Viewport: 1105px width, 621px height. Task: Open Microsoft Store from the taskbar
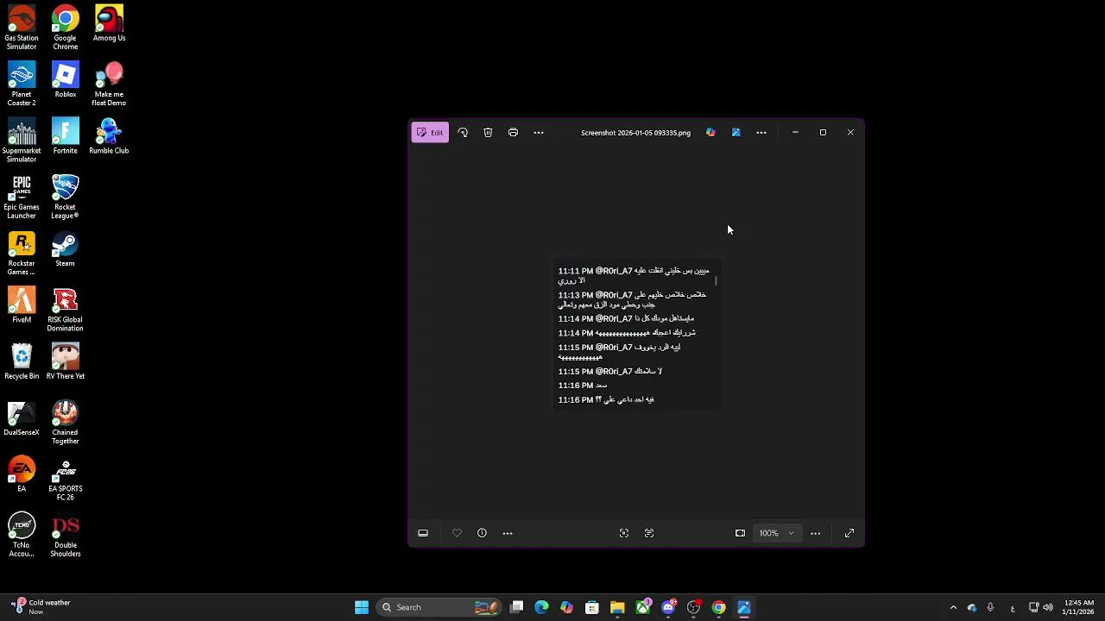592,607
